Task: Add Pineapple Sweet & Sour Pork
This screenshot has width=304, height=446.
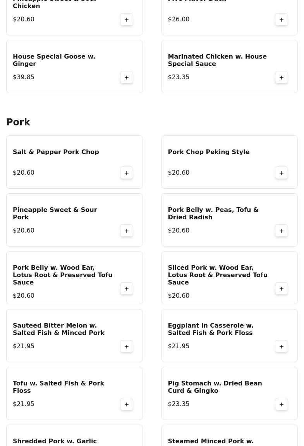Action: (127, 231)
